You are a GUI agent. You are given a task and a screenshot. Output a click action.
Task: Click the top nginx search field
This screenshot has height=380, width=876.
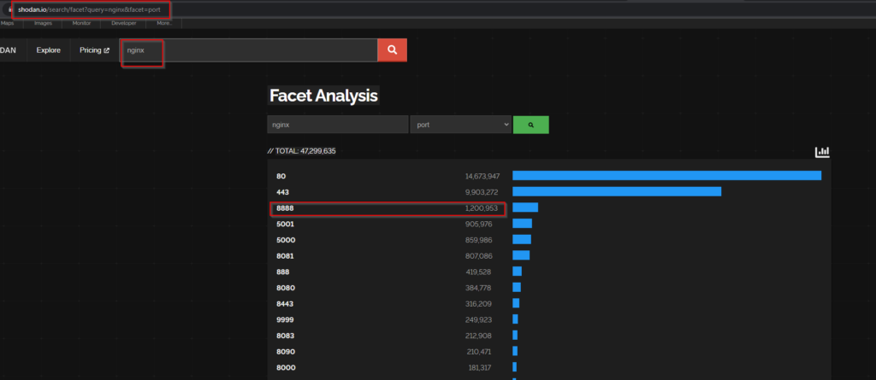(257, 50)
